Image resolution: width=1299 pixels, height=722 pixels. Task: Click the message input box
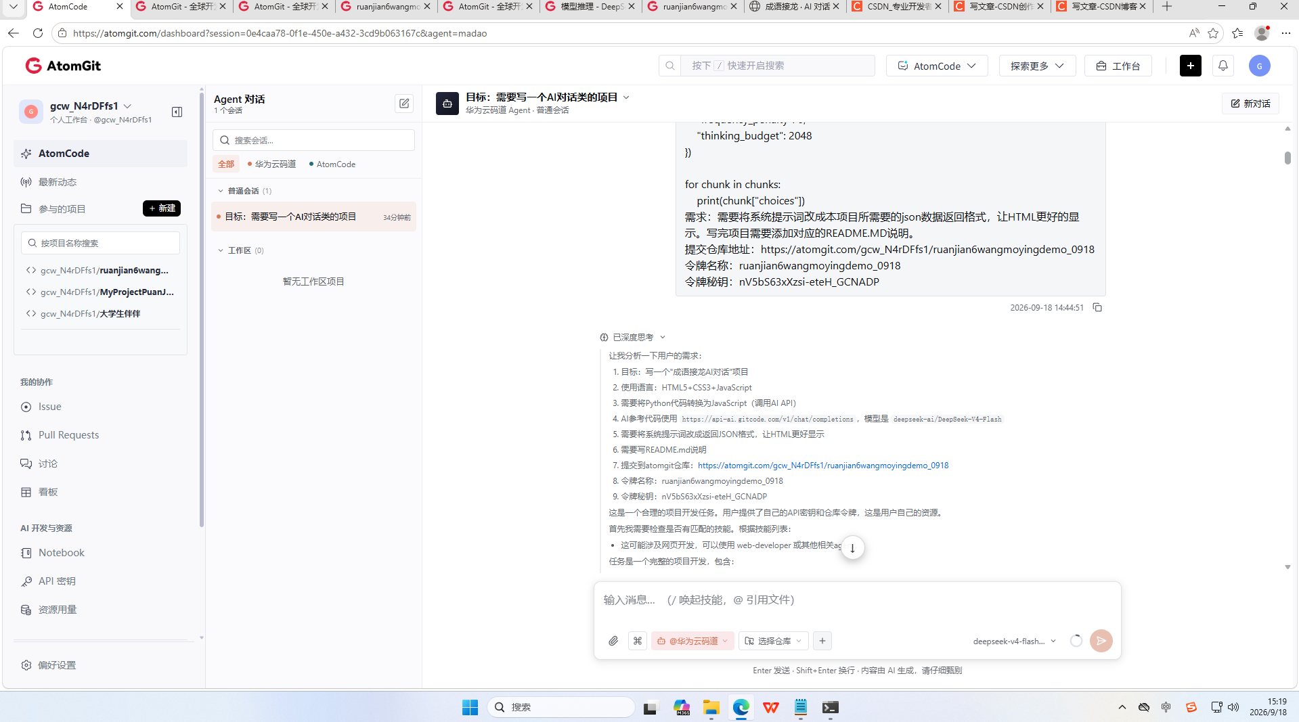(857, 600)
